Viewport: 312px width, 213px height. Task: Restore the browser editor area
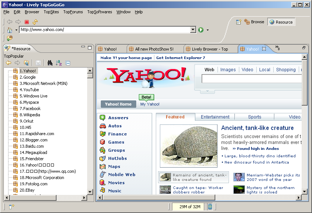[x=304, y=48]
